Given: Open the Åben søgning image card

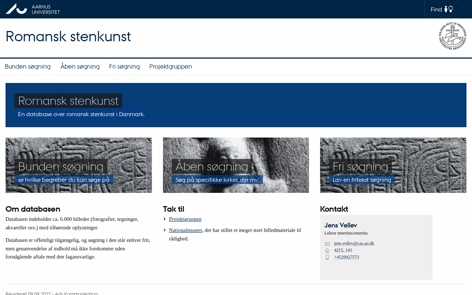Looking at the screenshot, I should (x=236, y=165).
